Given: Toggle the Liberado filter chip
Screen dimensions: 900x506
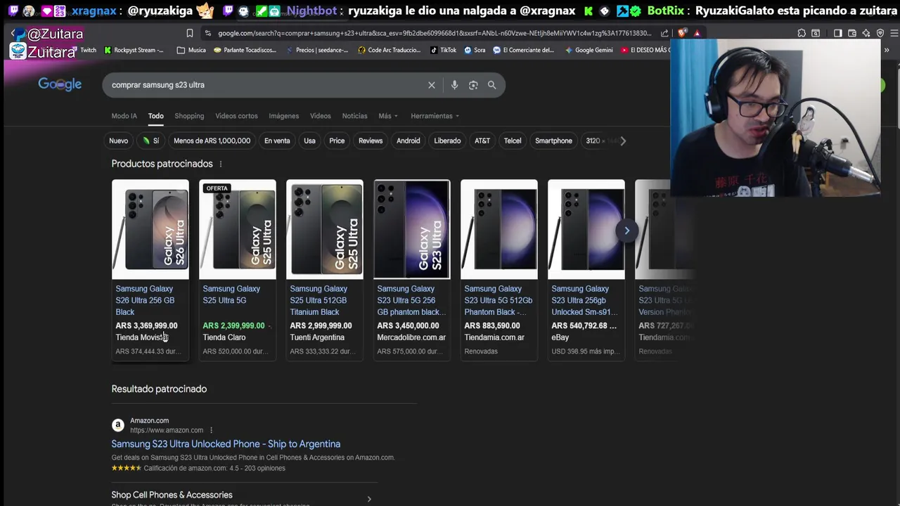Looking at the screenshot, I should (x=447, y=141).
